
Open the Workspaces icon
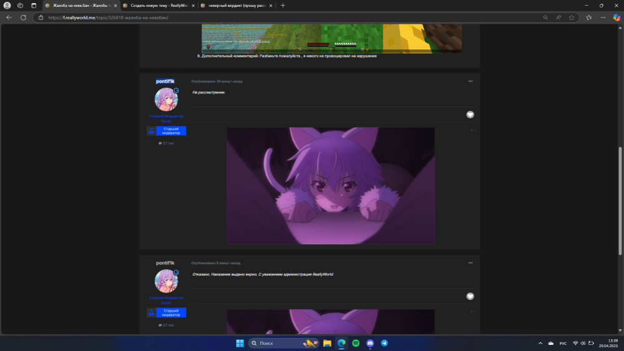(x=21, y=6)
